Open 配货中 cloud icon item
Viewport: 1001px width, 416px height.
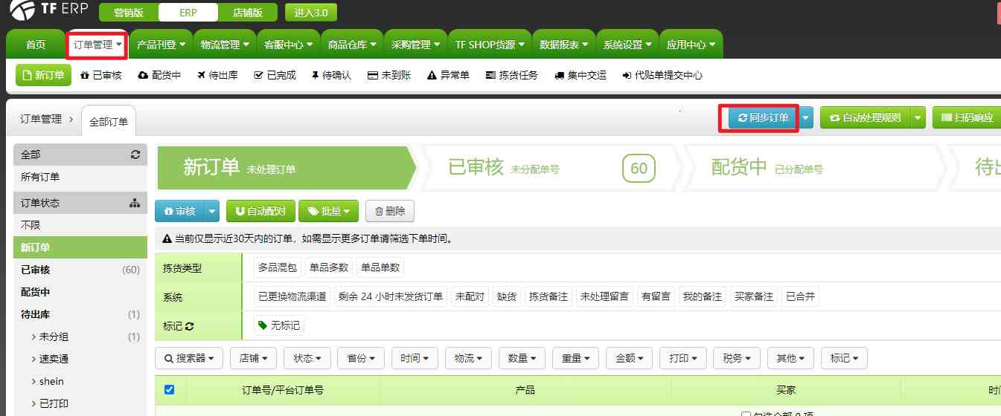pos(160,75)
